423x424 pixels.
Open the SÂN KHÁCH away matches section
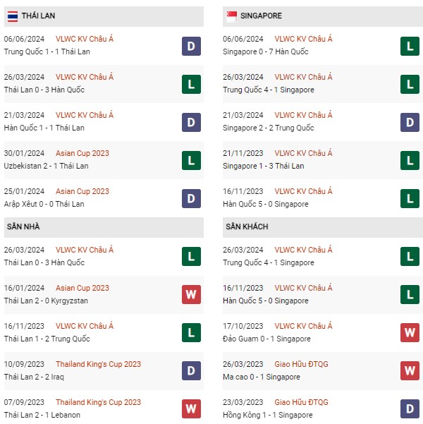click(247, 226)
